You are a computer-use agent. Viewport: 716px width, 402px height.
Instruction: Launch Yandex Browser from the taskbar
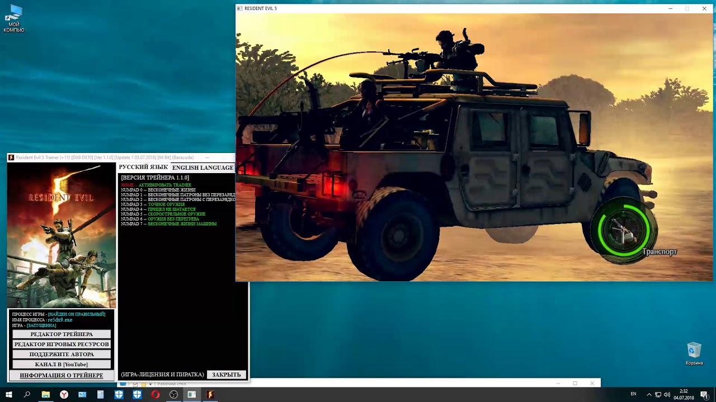click(64, 395)
